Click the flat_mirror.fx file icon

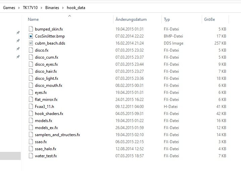coord(31,100)
